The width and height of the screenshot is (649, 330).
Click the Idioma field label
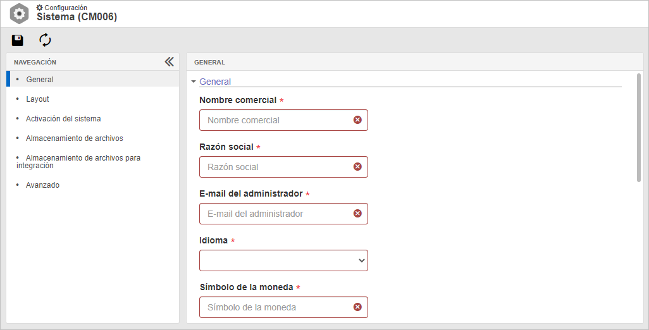coord(214,240)
